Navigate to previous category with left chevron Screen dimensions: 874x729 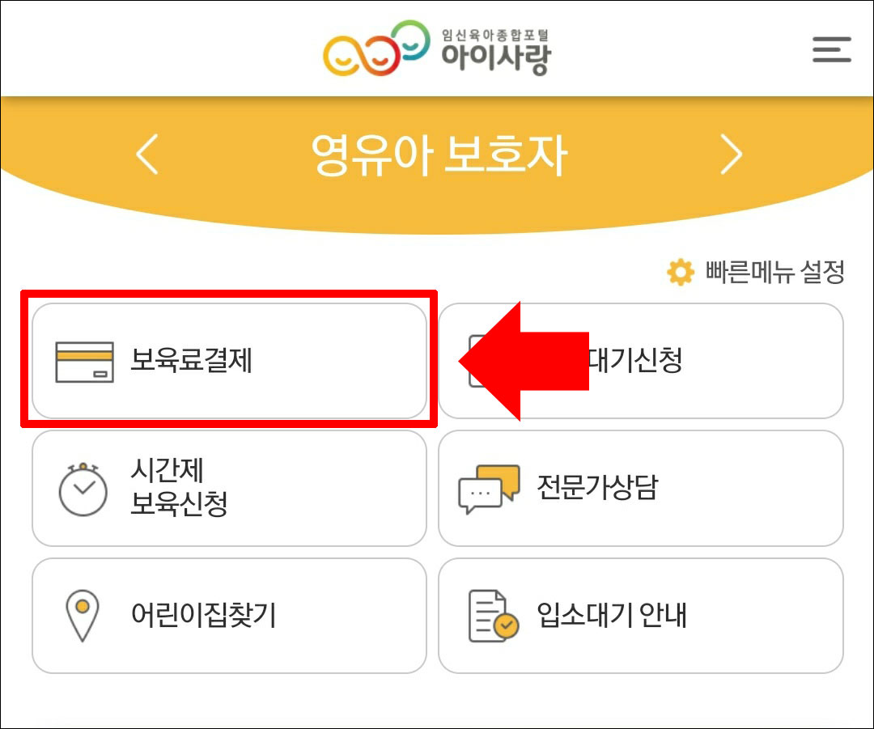pyautogui.click(x=147, y=152)
